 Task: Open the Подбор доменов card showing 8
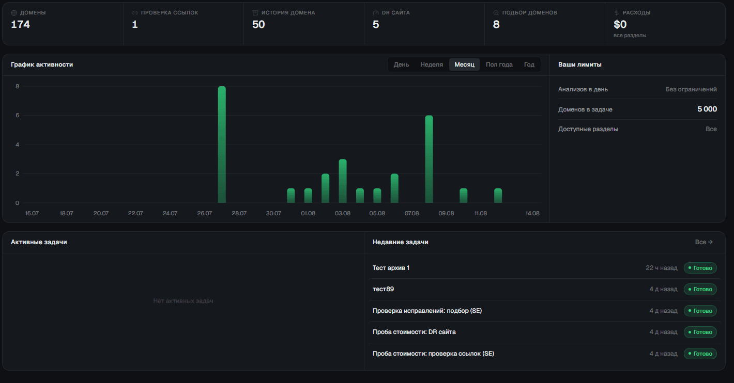(545, 24)
